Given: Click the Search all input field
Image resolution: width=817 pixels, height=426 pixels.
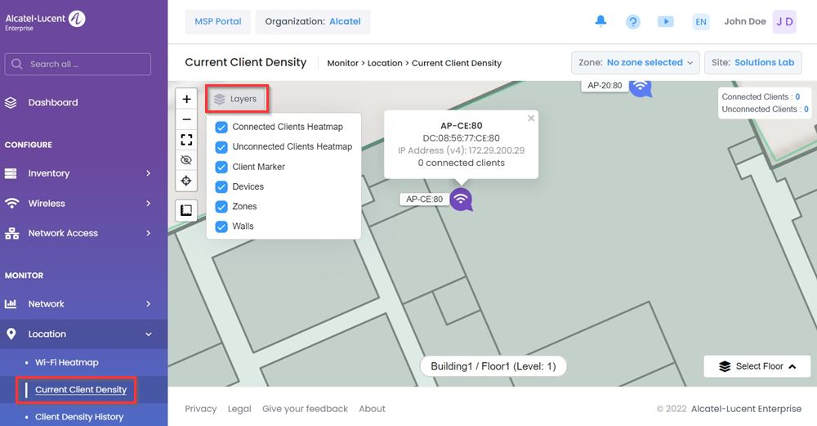Looking at the screenshot, I should 78,64.
